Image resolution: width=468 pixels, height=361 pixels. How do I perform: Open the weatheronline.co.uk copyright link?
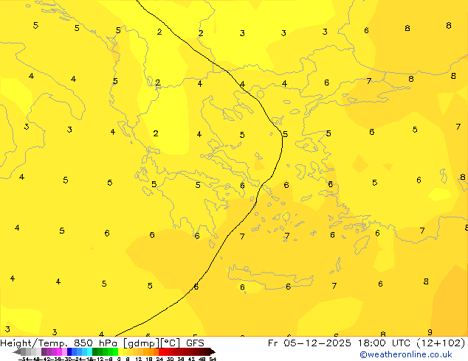point(406,354)
